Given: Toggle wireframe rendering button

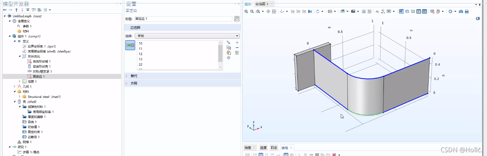Looking at the screenshot, I should [413, 11].
